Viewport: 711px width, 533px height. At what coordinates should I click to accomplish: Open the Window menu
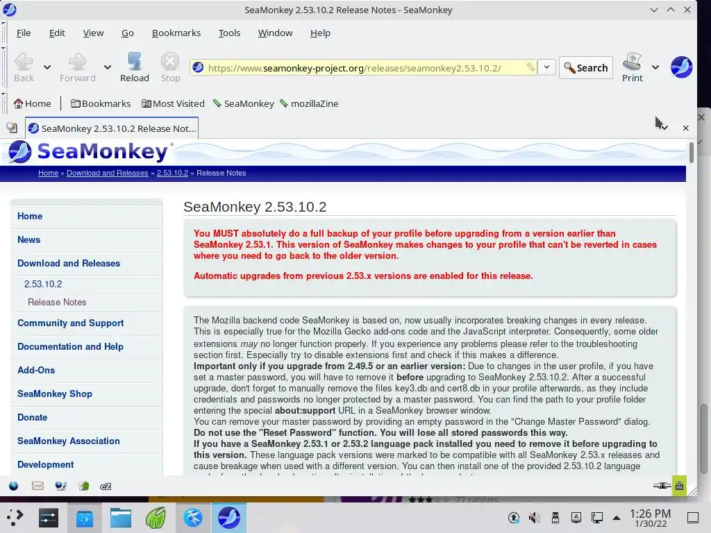pos(275,33)
